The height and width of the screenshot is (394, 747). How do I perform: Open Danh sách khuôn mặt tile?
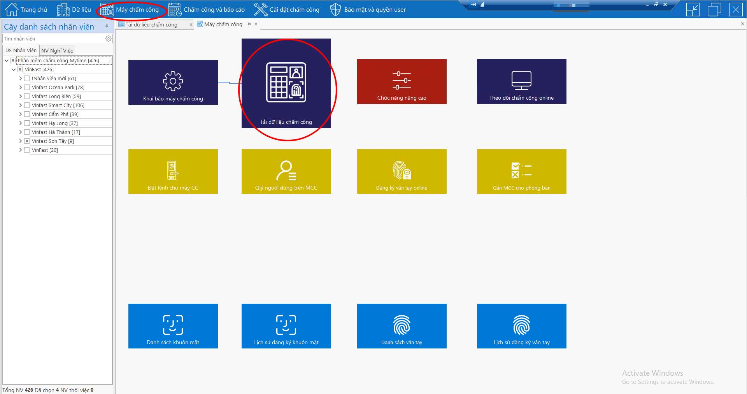pyautogui.click(x=173, y=326)
